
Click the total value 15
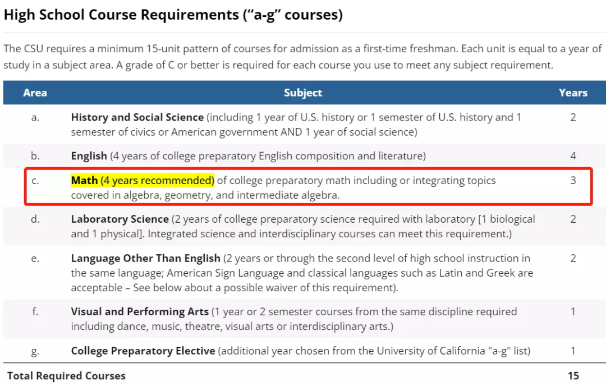click(573, 375)
